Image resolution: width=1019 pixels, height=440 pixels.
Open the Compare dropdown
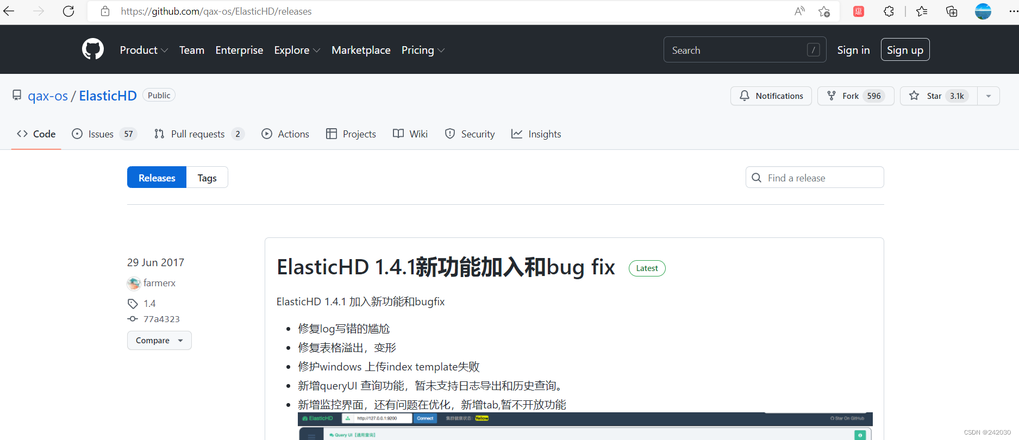tap(159, 341)
